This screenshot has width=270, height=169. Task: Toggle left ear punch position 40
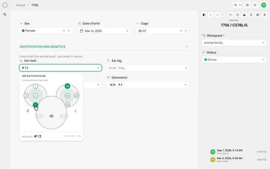67,95
